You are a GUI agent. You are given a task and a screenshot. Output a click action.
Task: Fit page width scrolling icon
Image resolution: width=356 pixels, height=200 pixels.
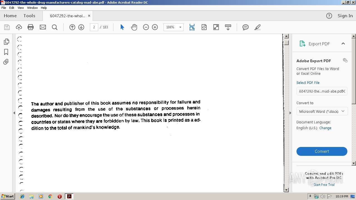(192, 27)
